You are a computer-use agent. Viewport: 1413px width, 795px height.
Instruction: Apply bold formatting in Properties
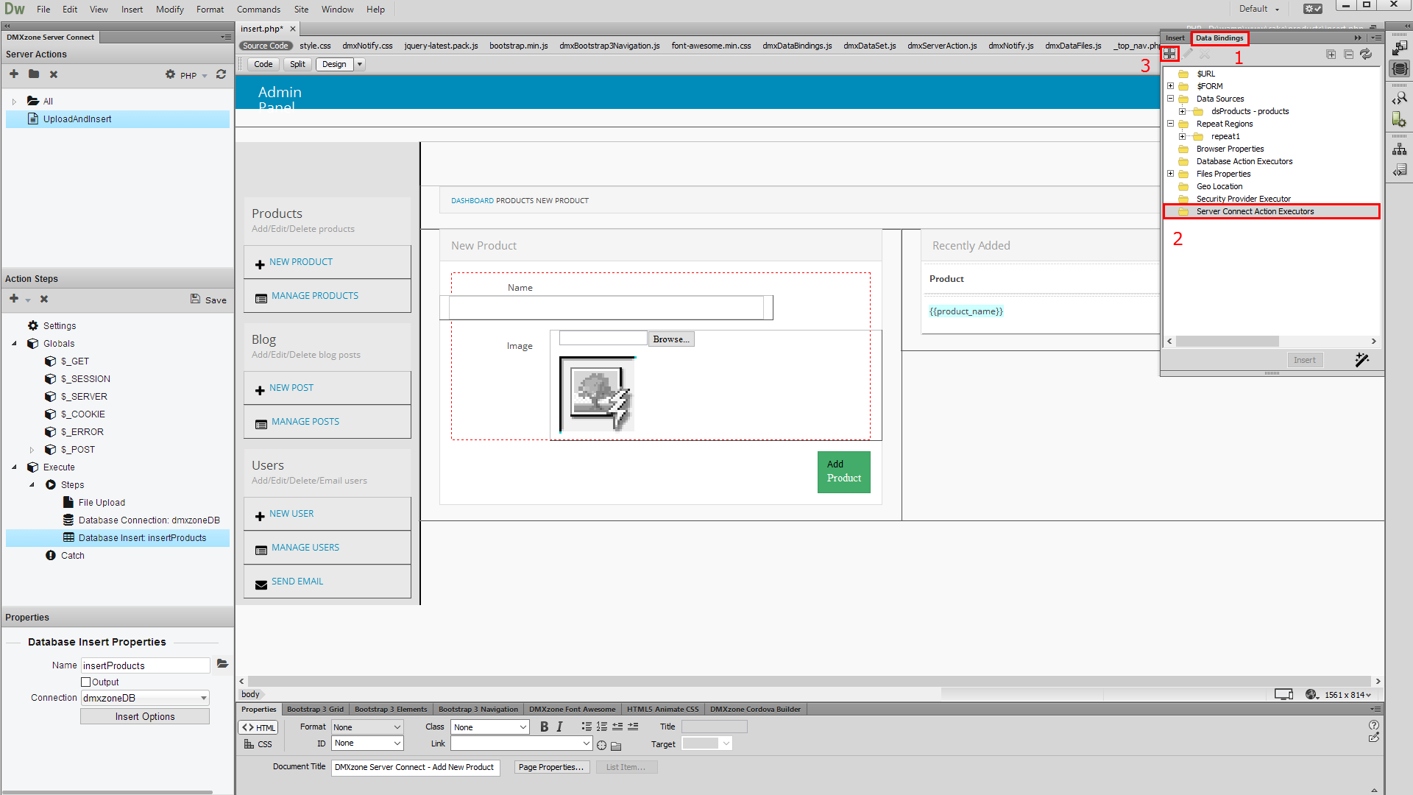coord(544,727)
